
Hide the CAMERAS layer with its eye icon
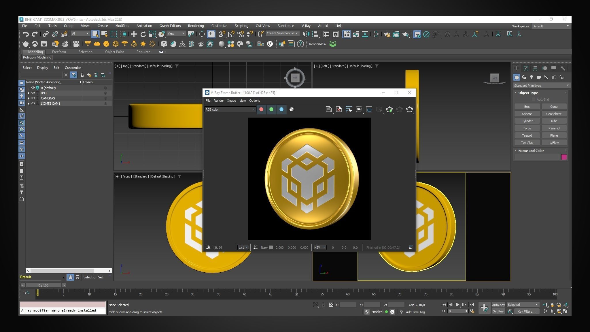pos(33,98)
